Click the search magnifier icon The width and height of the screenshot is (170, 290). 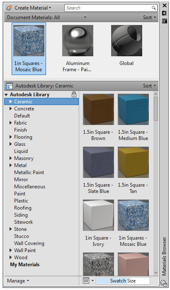154,8
